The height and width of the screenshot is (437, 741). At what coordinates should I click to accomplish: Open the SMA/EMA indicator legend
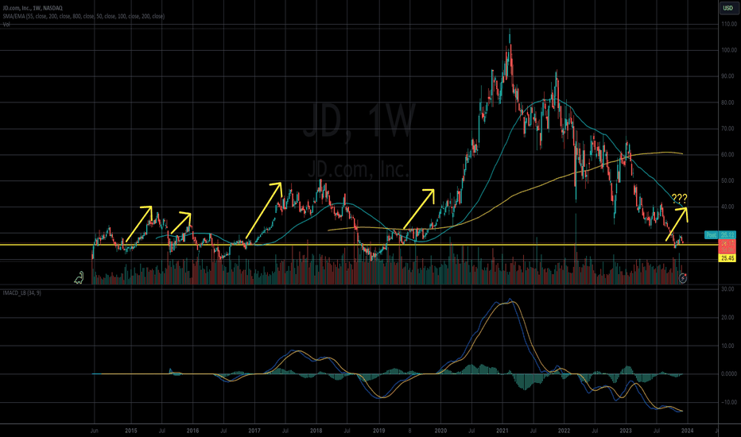pos(83,16)
